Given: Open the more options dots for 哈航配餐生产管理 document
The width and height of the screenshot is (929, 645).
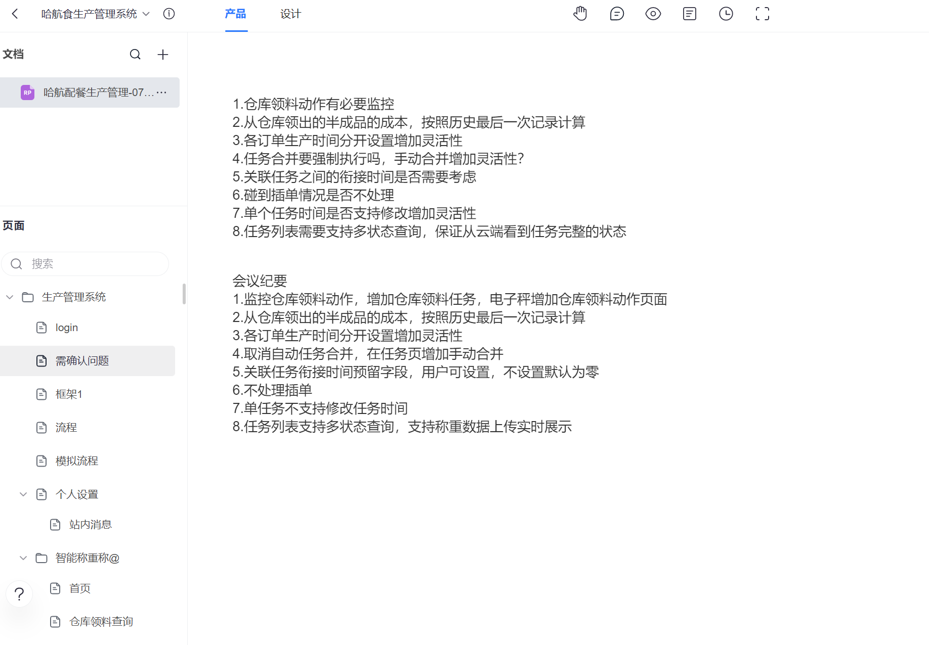Looking at the screenshot, I should (161, 92).
